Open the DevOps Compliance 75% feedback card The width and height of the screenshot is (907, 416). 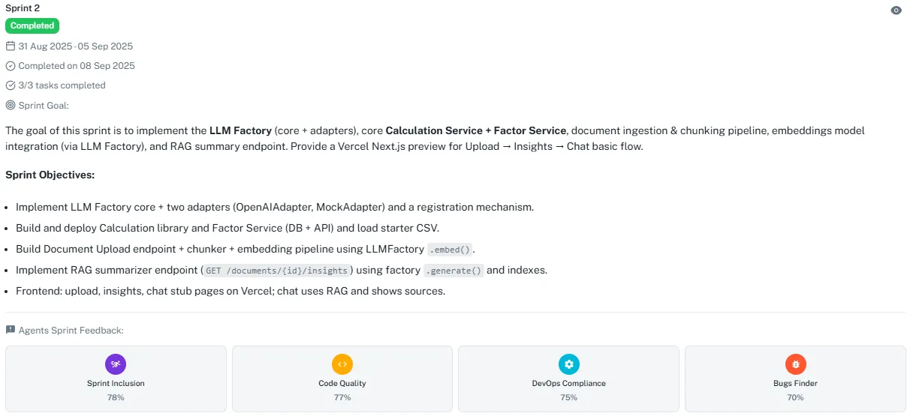coord(568,379)
